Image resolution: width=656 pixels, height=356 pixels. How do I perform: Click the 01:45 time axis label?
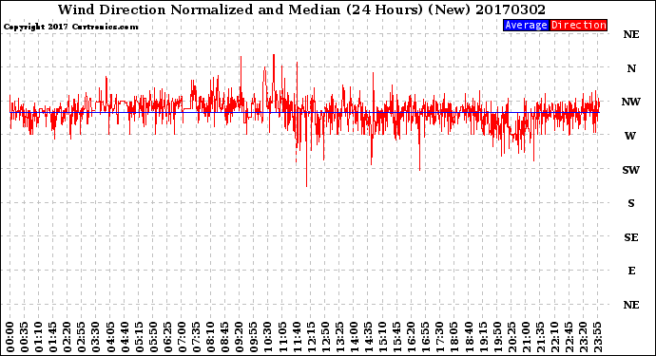53,337
